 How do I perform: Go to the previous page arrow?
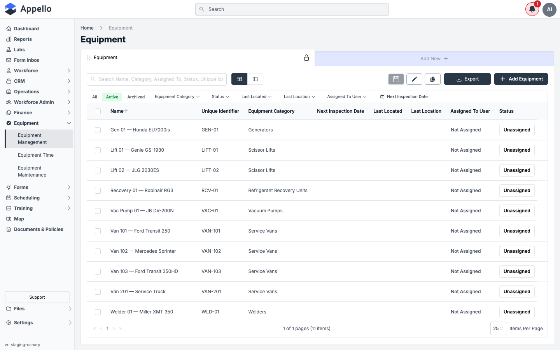coord(101,329)
